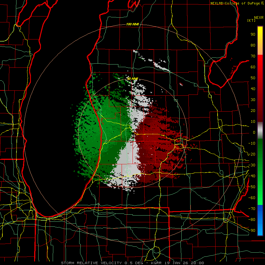Pick the gray zero-velocity segment of the color bar

coord(260,130)
